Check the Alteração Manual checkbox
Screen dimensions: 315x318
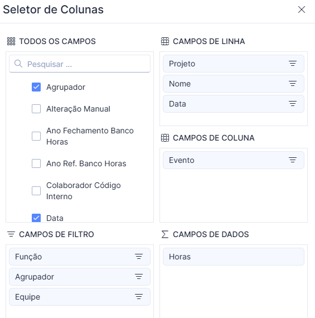[x=36, y=109]
